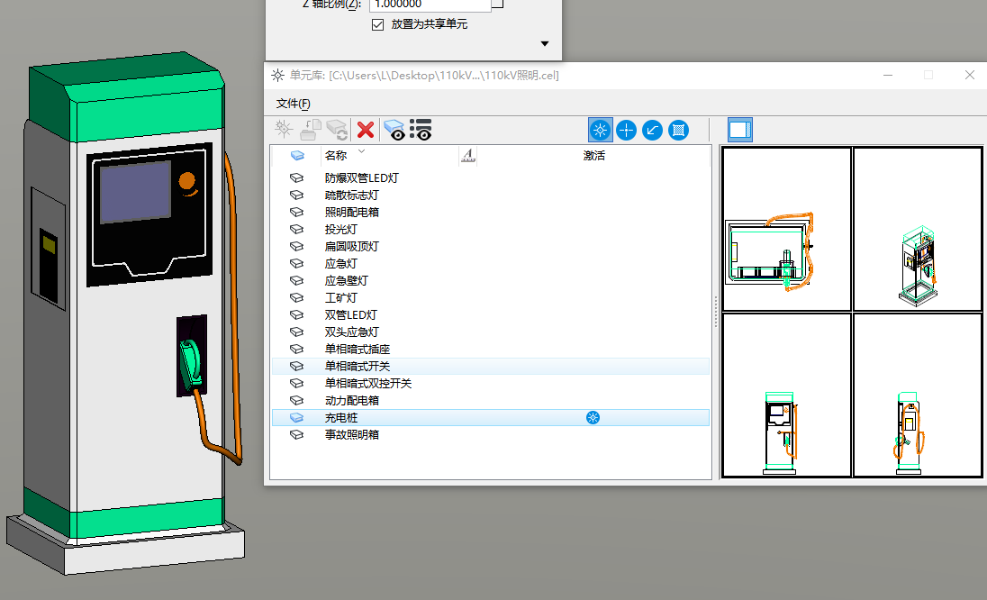
Task: Click the 激活 column header
Action: point(593,156)
